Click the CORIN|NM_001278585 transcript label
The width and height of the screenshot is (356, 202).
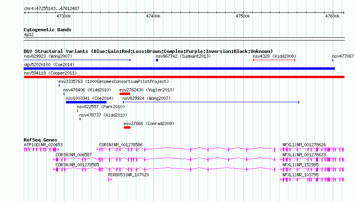coord(77,165)
